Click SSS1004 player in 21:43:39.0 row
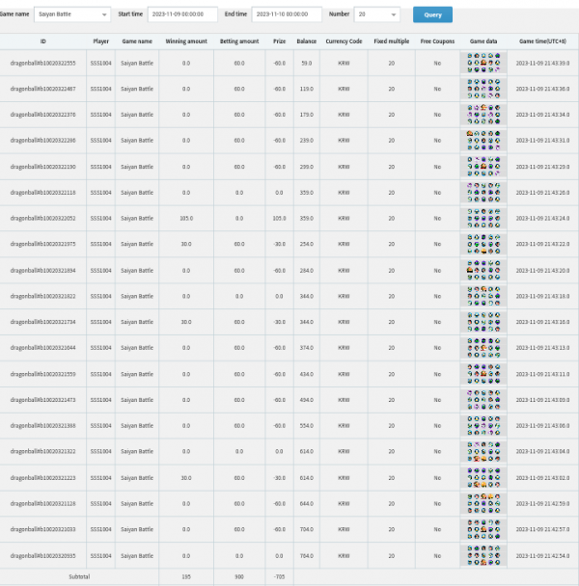 (x=101, y=64)
